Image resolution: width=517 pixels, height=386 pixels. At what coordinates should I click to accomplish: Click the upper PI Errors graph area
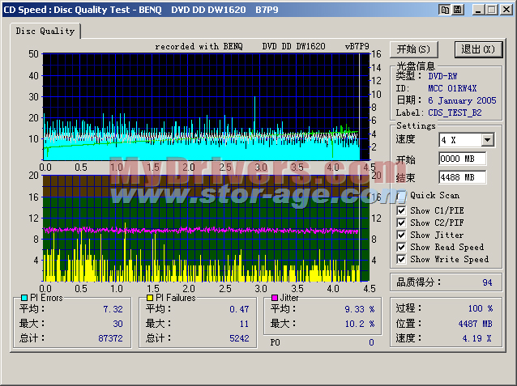[203, 105]
